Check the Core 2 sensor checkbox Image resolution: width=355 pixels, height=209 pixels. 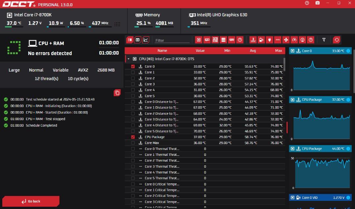click(x=133, y=78)
